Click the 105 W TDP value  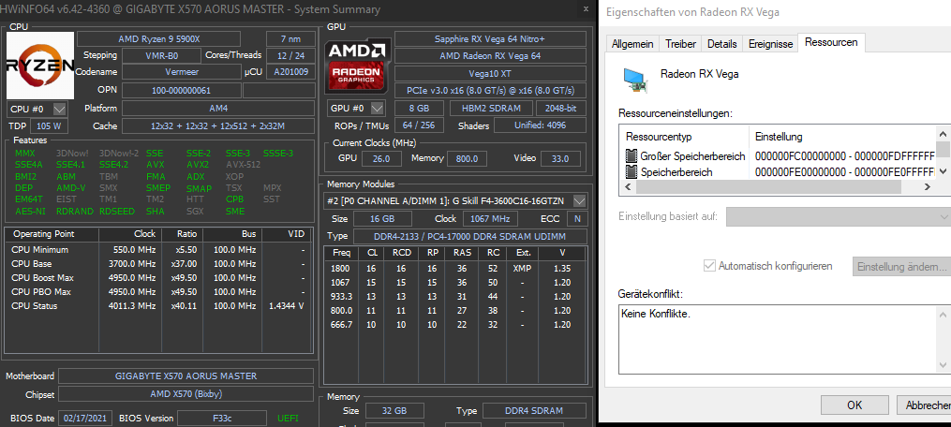click(x=49, y=126)
